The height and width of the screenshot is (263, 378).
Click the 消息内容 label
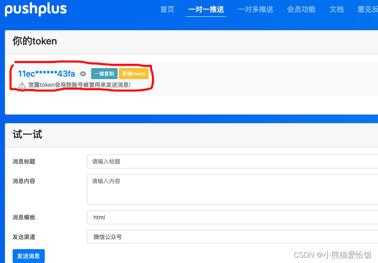point(24,181)
